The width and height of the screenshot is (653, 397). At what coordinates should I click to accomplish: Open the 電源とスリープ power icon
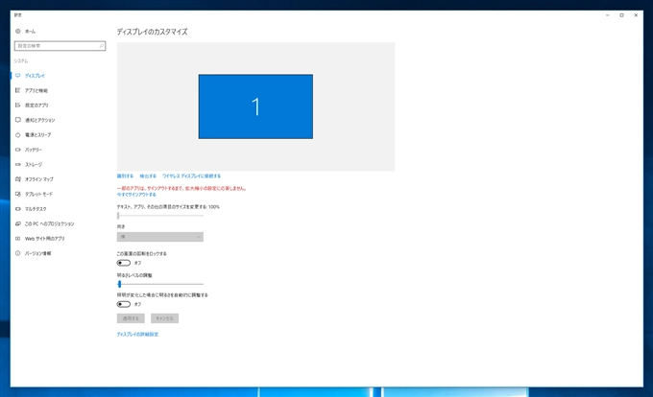click(18, 134)
